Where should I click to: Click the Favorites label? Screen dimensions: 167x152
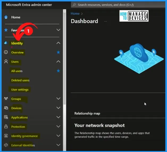point(18,30)
